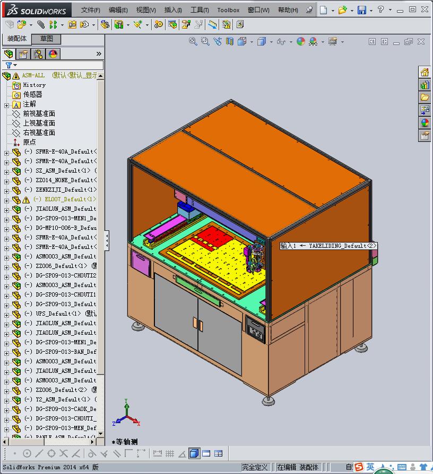Expand the EL007_Default<1> warning component
Viewport: 433px width, 474px height.
pos(7,201)
